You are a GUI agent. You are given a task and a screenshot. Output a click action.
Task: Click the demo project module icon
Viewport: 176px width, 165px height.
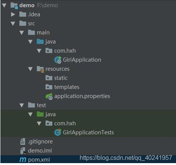14,6
